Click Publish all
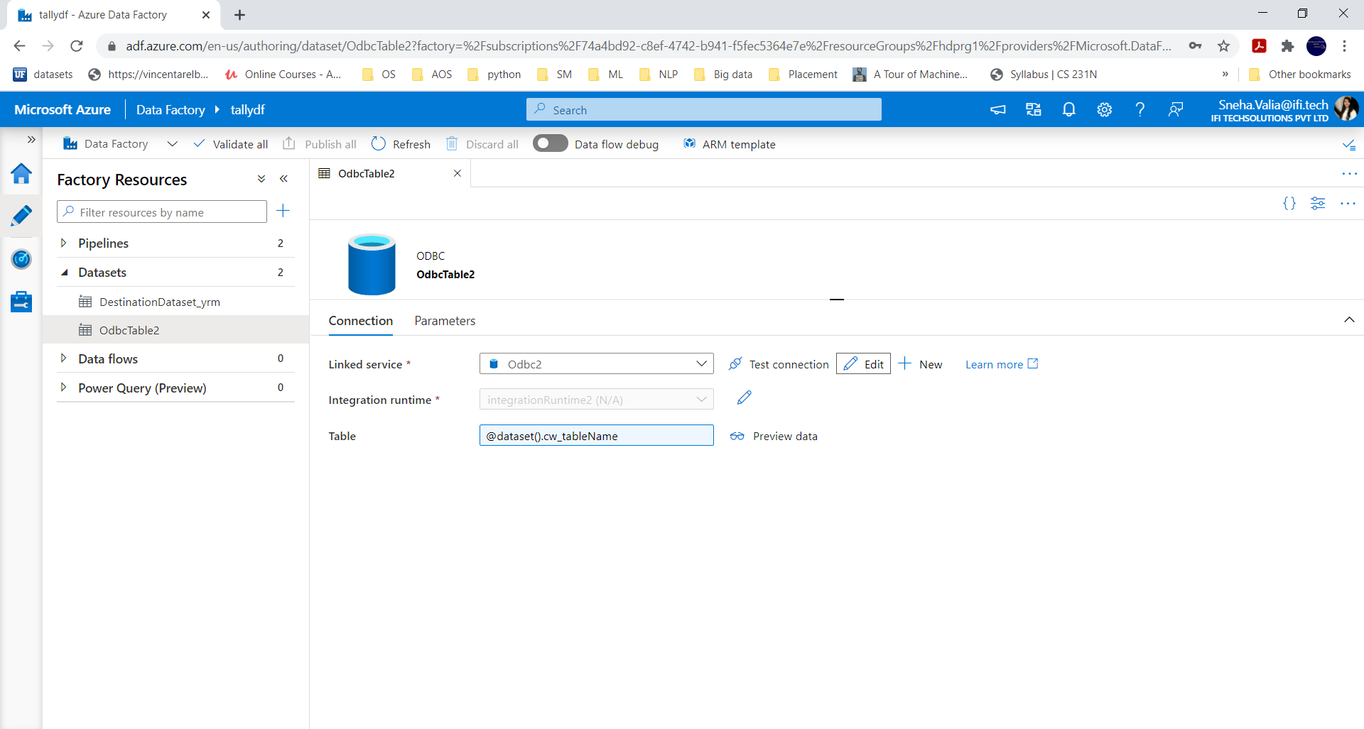 [320, 144]
